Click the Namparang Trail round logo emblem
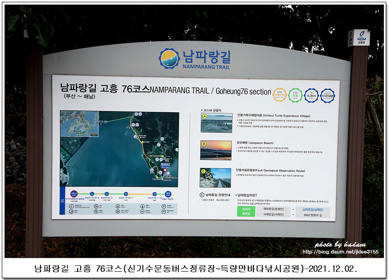Image resolution: width=388 pixels, height=280 pixels. coord(169,58)
